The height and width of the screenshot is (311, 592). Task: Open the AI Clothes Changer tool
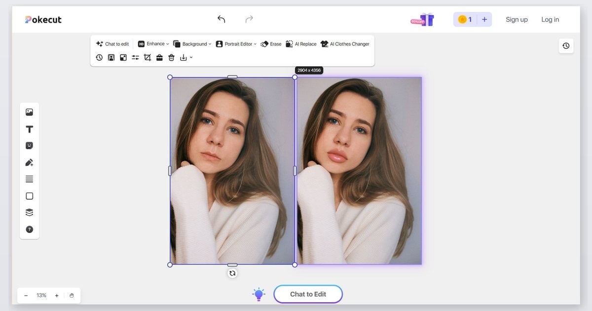(x=345, y=44)
